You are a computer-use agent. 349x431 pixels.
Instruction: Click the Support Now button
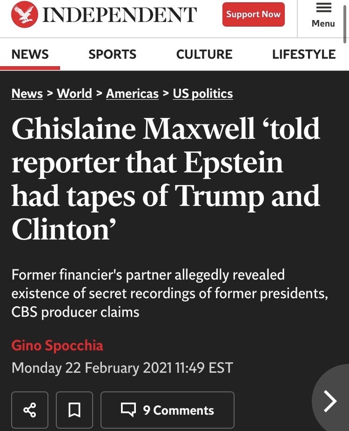point(253,14)
